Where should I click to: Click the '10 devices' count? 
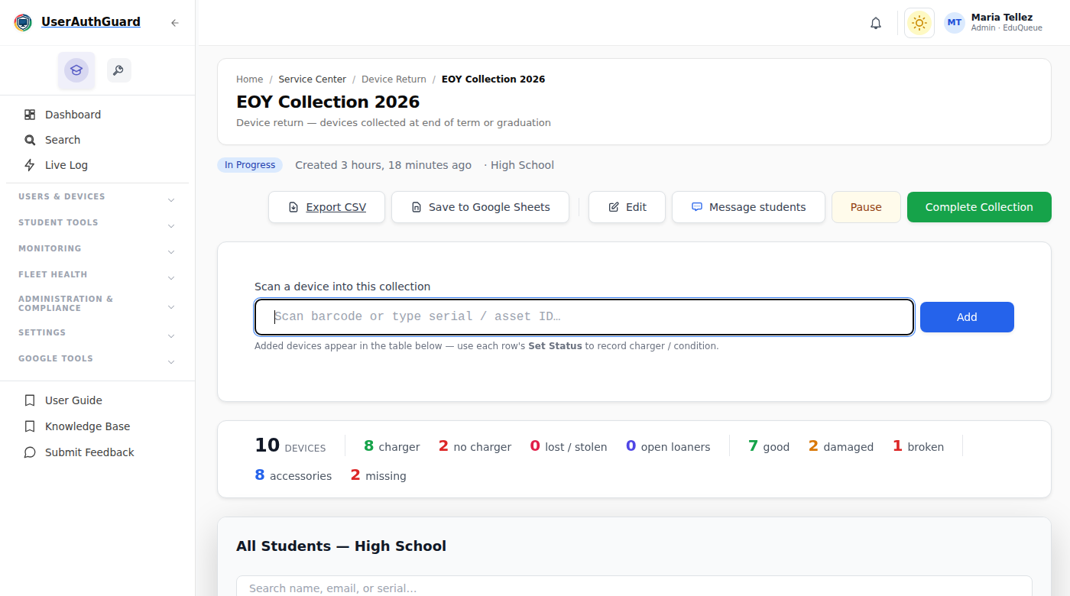click(x=290, y=446)
